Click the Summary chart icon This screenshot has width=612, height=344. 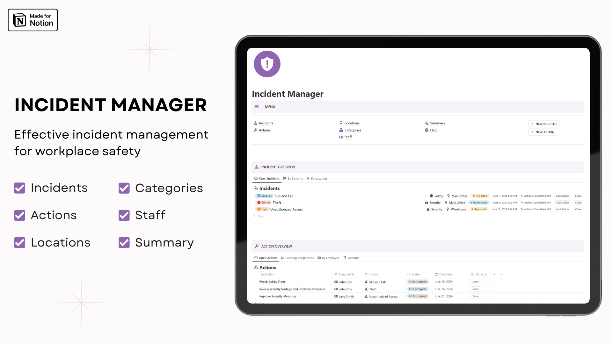click(x=426, y=123)
